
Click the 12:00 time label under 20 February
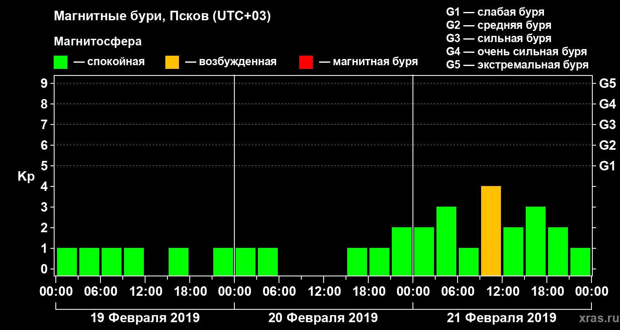[324, 292]
